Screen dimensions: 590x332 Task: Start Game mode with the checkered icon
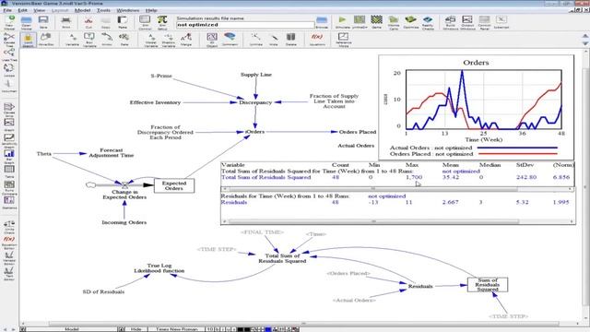coord(376,22)
